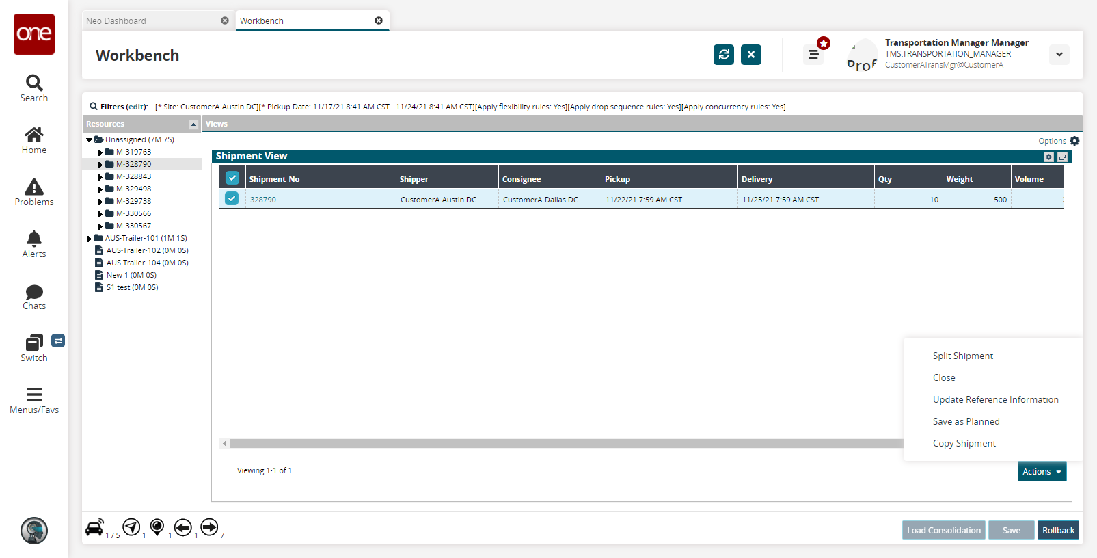Image resolution: width=1097 pixels, height=558 pixels.
Task: Select Update Reference Information
Action: tap(995, 399)
